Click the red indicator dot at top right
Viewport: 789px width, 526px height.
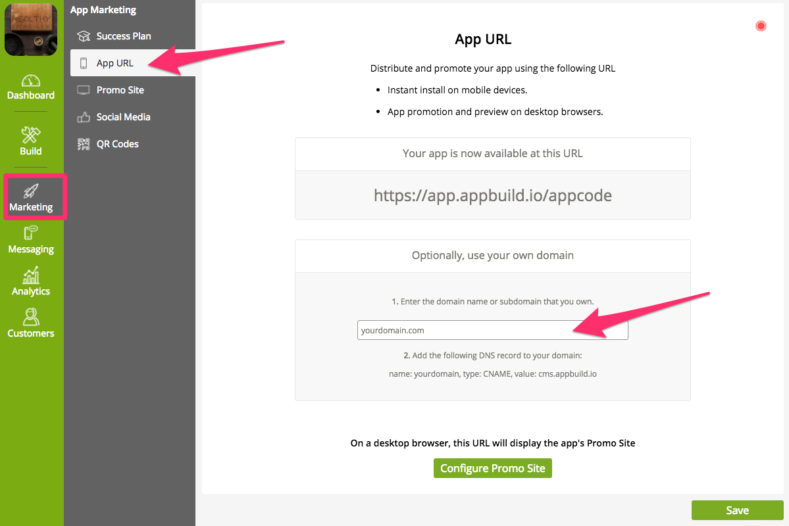pos(761,26)
